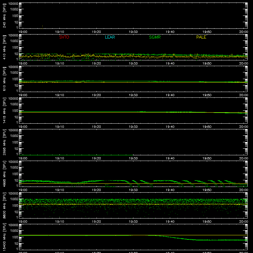Click the cyan LEAR legend label
Viewport: 253px width, 253px height.
click(x=110, y=37)
